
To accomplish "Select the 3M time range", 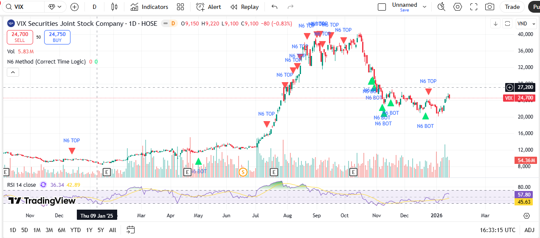I will point(49,230).
